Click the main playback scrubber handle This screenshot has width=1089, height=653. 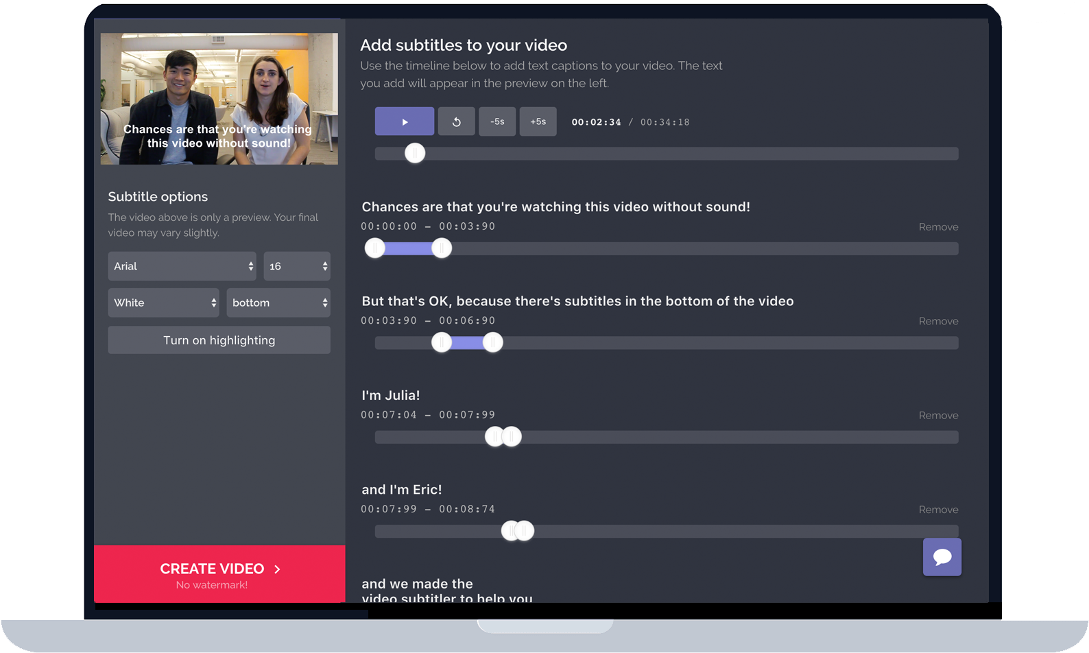[x=415, y=153]
